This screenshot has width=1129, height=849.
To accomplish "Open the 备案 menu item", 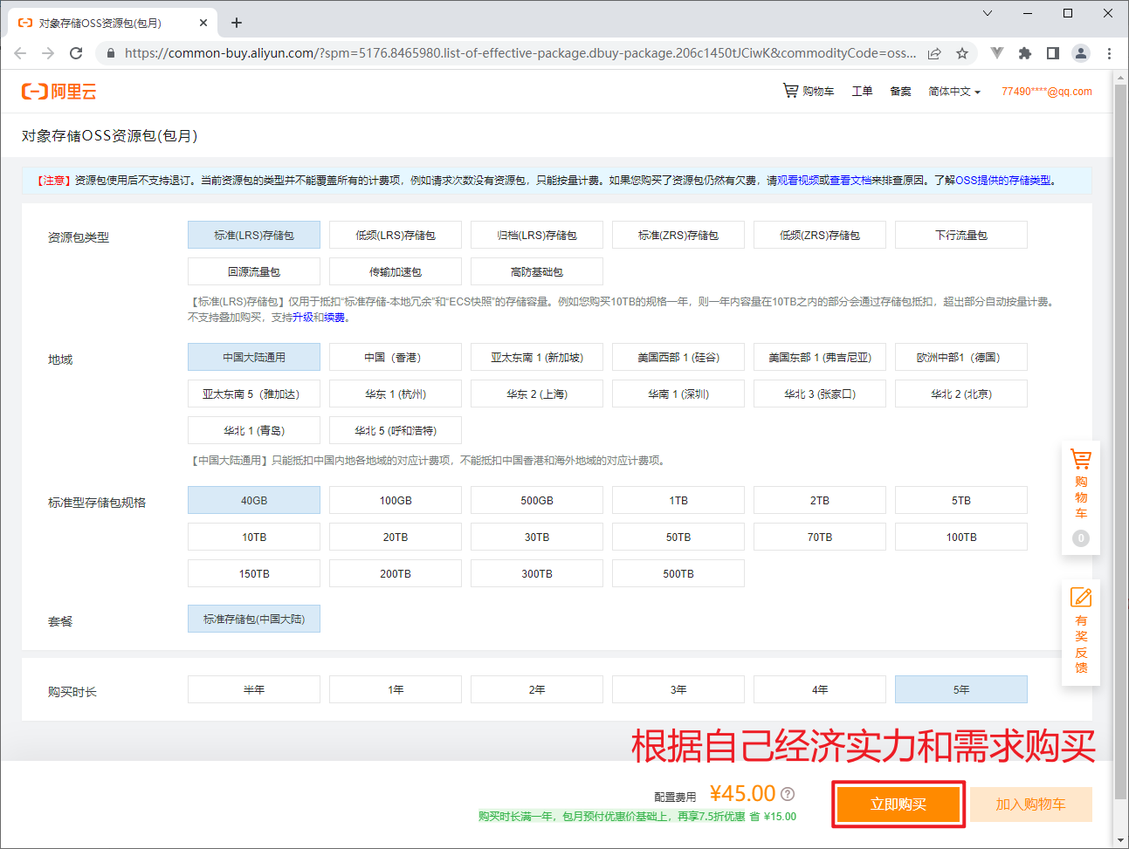I will 900,91.
